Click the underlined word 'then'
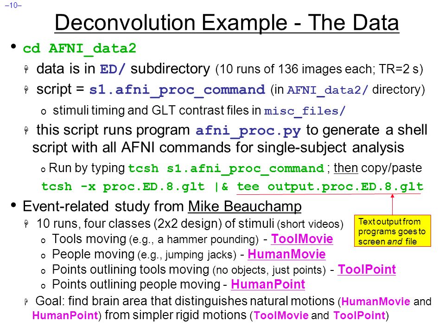This screenshot has width=445, height=334. coord(346,168)
